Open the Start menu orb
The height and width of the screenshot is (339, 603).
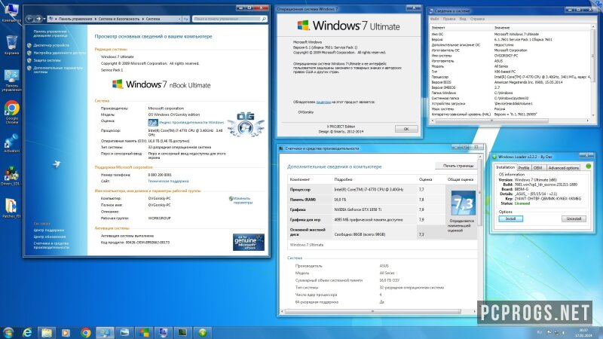pos(8,332)
